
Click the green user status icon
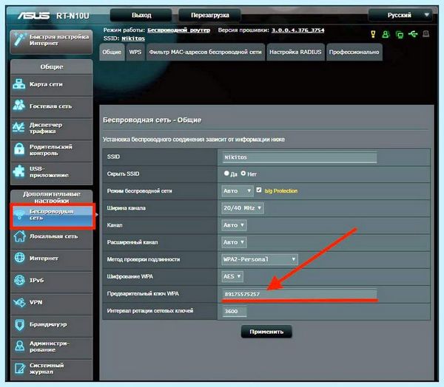click(386, 34)
